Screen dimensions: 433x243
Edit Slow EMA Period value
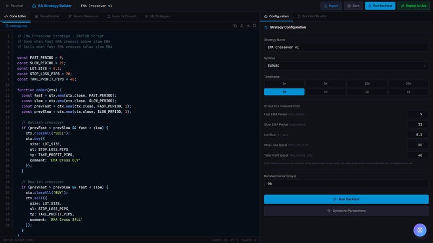[418, 125]
